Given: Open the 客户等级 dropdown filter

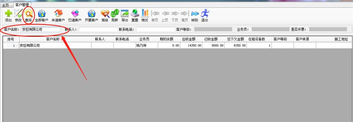Looking at the screenshot, I should pyautogui.click(x=213, y=30).
